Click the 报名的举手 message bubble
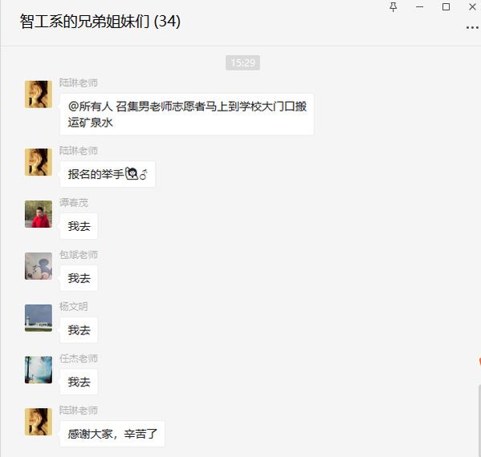Viewport: 481px width, 457px height. click(108, 174)
